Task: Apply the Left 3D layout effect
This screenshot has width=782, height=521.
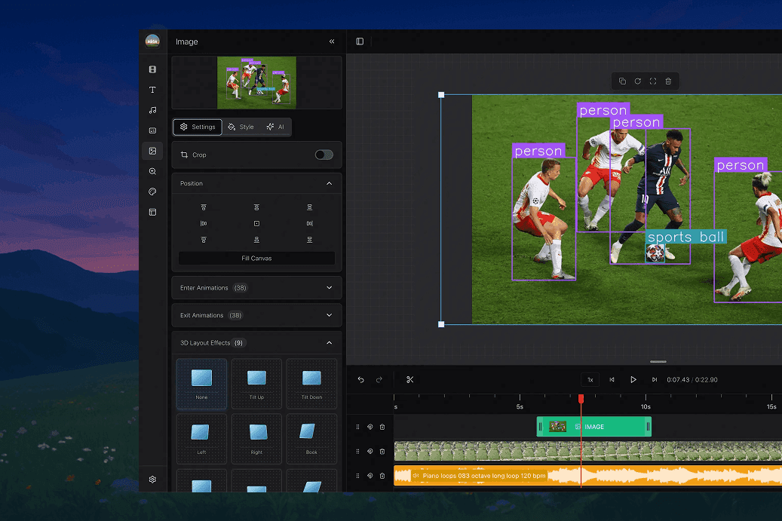Action: (x=201, y=439)
